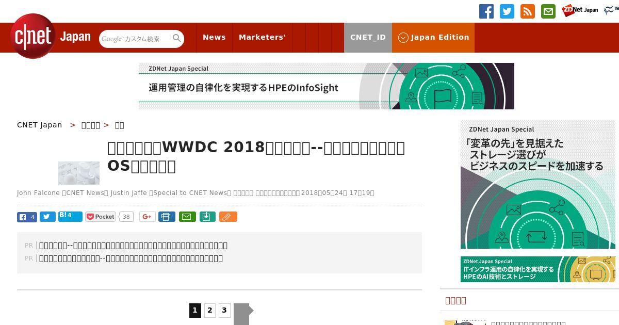This screenshot has width=619, height=325.
Task: Open the ZDNet Japan logo link
Action: coord(580,10)
